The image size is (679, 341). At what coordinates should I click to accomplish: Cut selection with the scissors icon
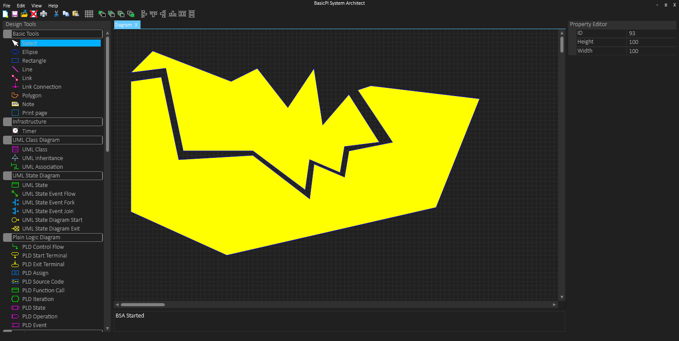[56, 14]
